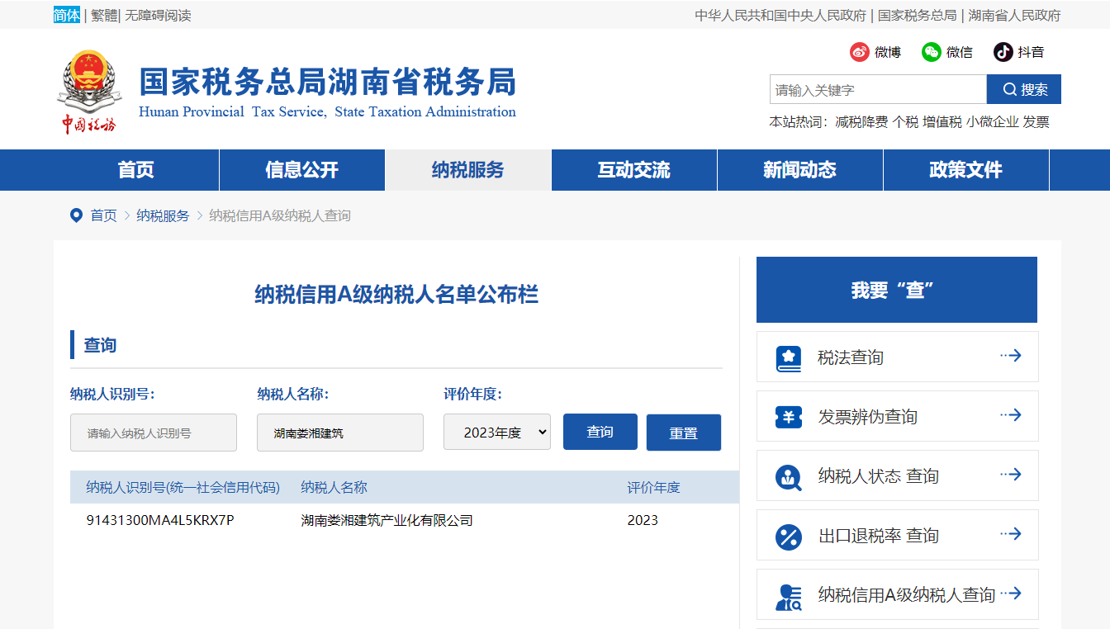Screen dimensions: 1110x629
Task: Click the invoice verification ticket icon
Action: (x=789, y=417)
